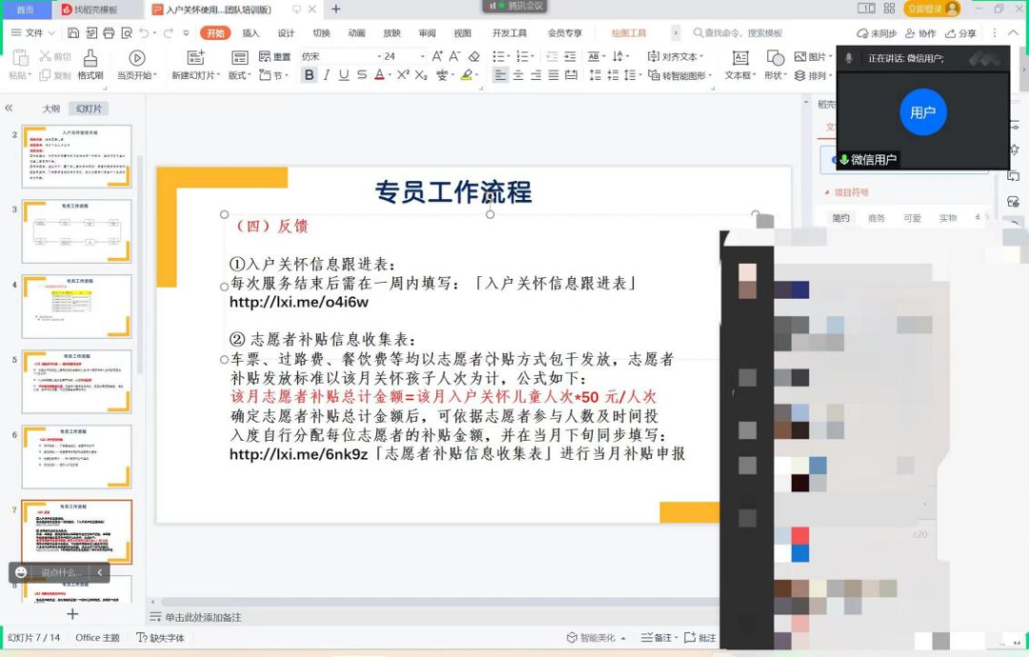
Task: Insert a picture with 图片 icon
Action: coord(801,55)
